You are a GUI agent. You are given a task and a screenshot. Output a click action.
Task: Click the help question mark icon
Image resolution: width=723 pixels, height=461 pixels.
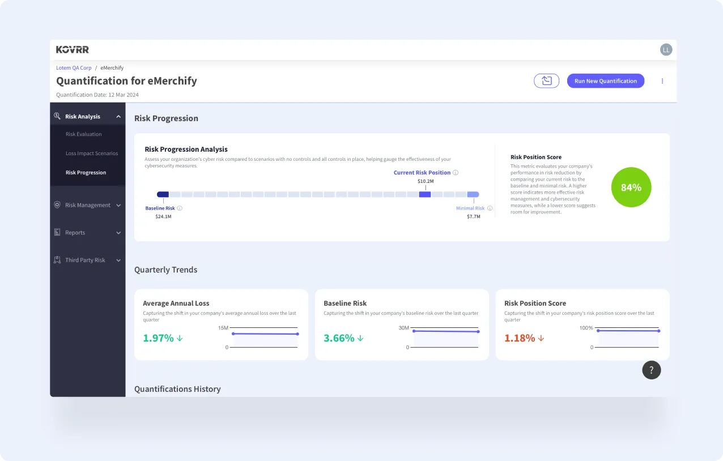coord(651,370)
